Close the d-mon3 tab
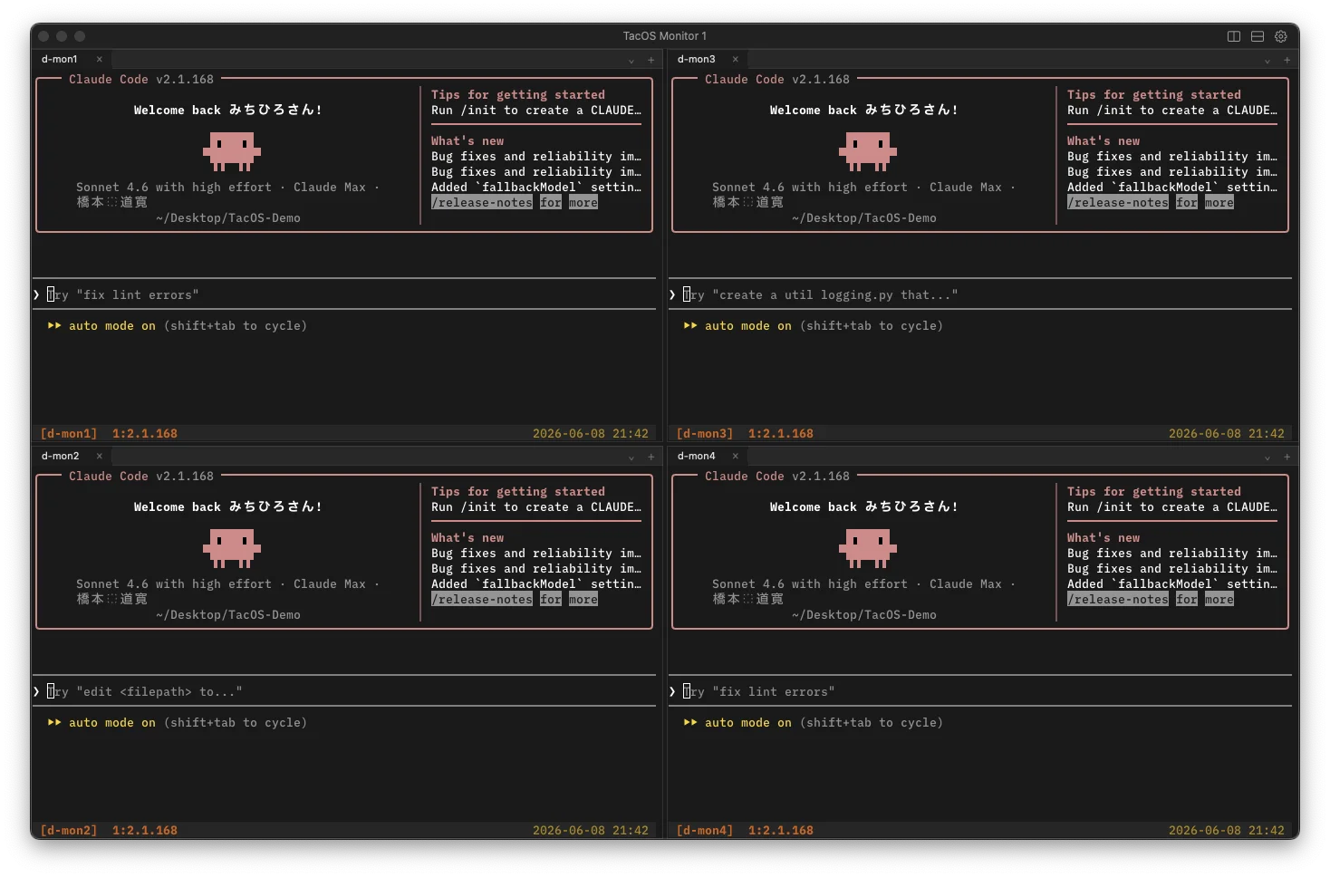This screenshot has height=877, width=1330. click(x=736, y=59)
